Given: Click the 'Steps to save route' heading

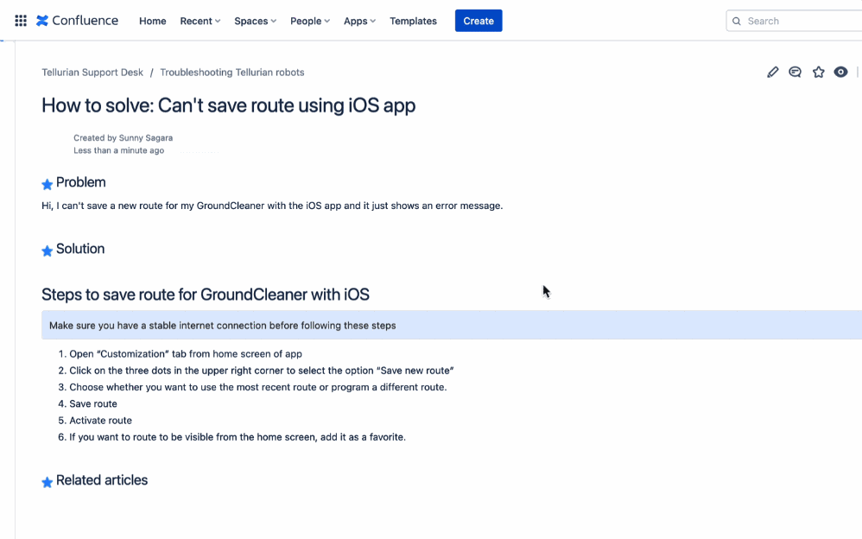Looking at the screenshot, I should click(x=206, y=295).
